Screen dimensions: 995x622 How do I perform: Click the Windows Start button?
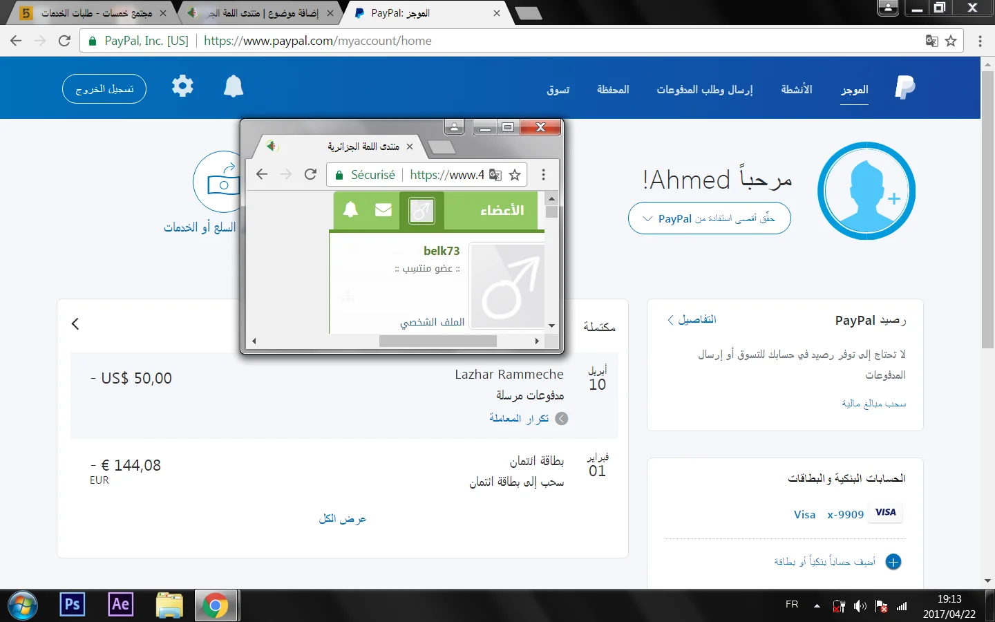[x=23, y=606]
